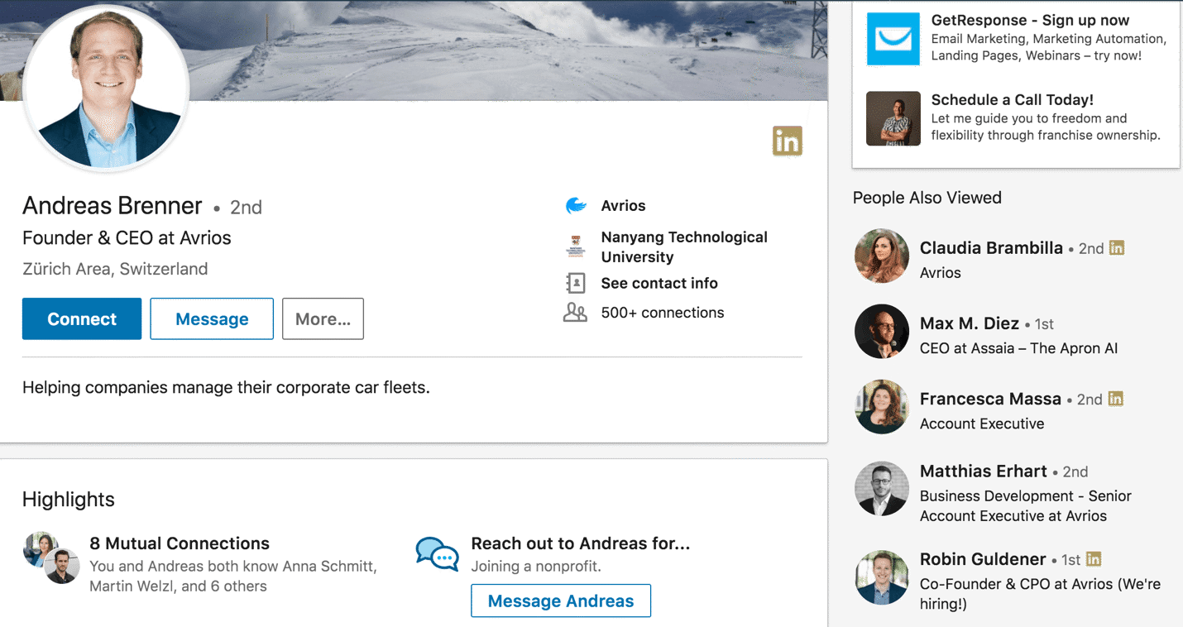Open Schedule a Call Today! ad title
This screenshot has width=1183, height=627.
(1013, 99)
